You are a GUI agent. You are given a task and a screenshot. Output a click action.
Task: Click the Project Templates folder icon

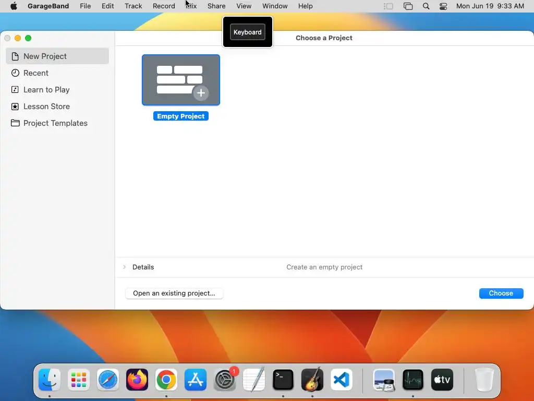15,123
